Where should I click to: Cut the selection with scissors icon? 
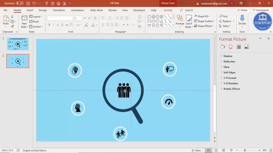tap(12, 17)
